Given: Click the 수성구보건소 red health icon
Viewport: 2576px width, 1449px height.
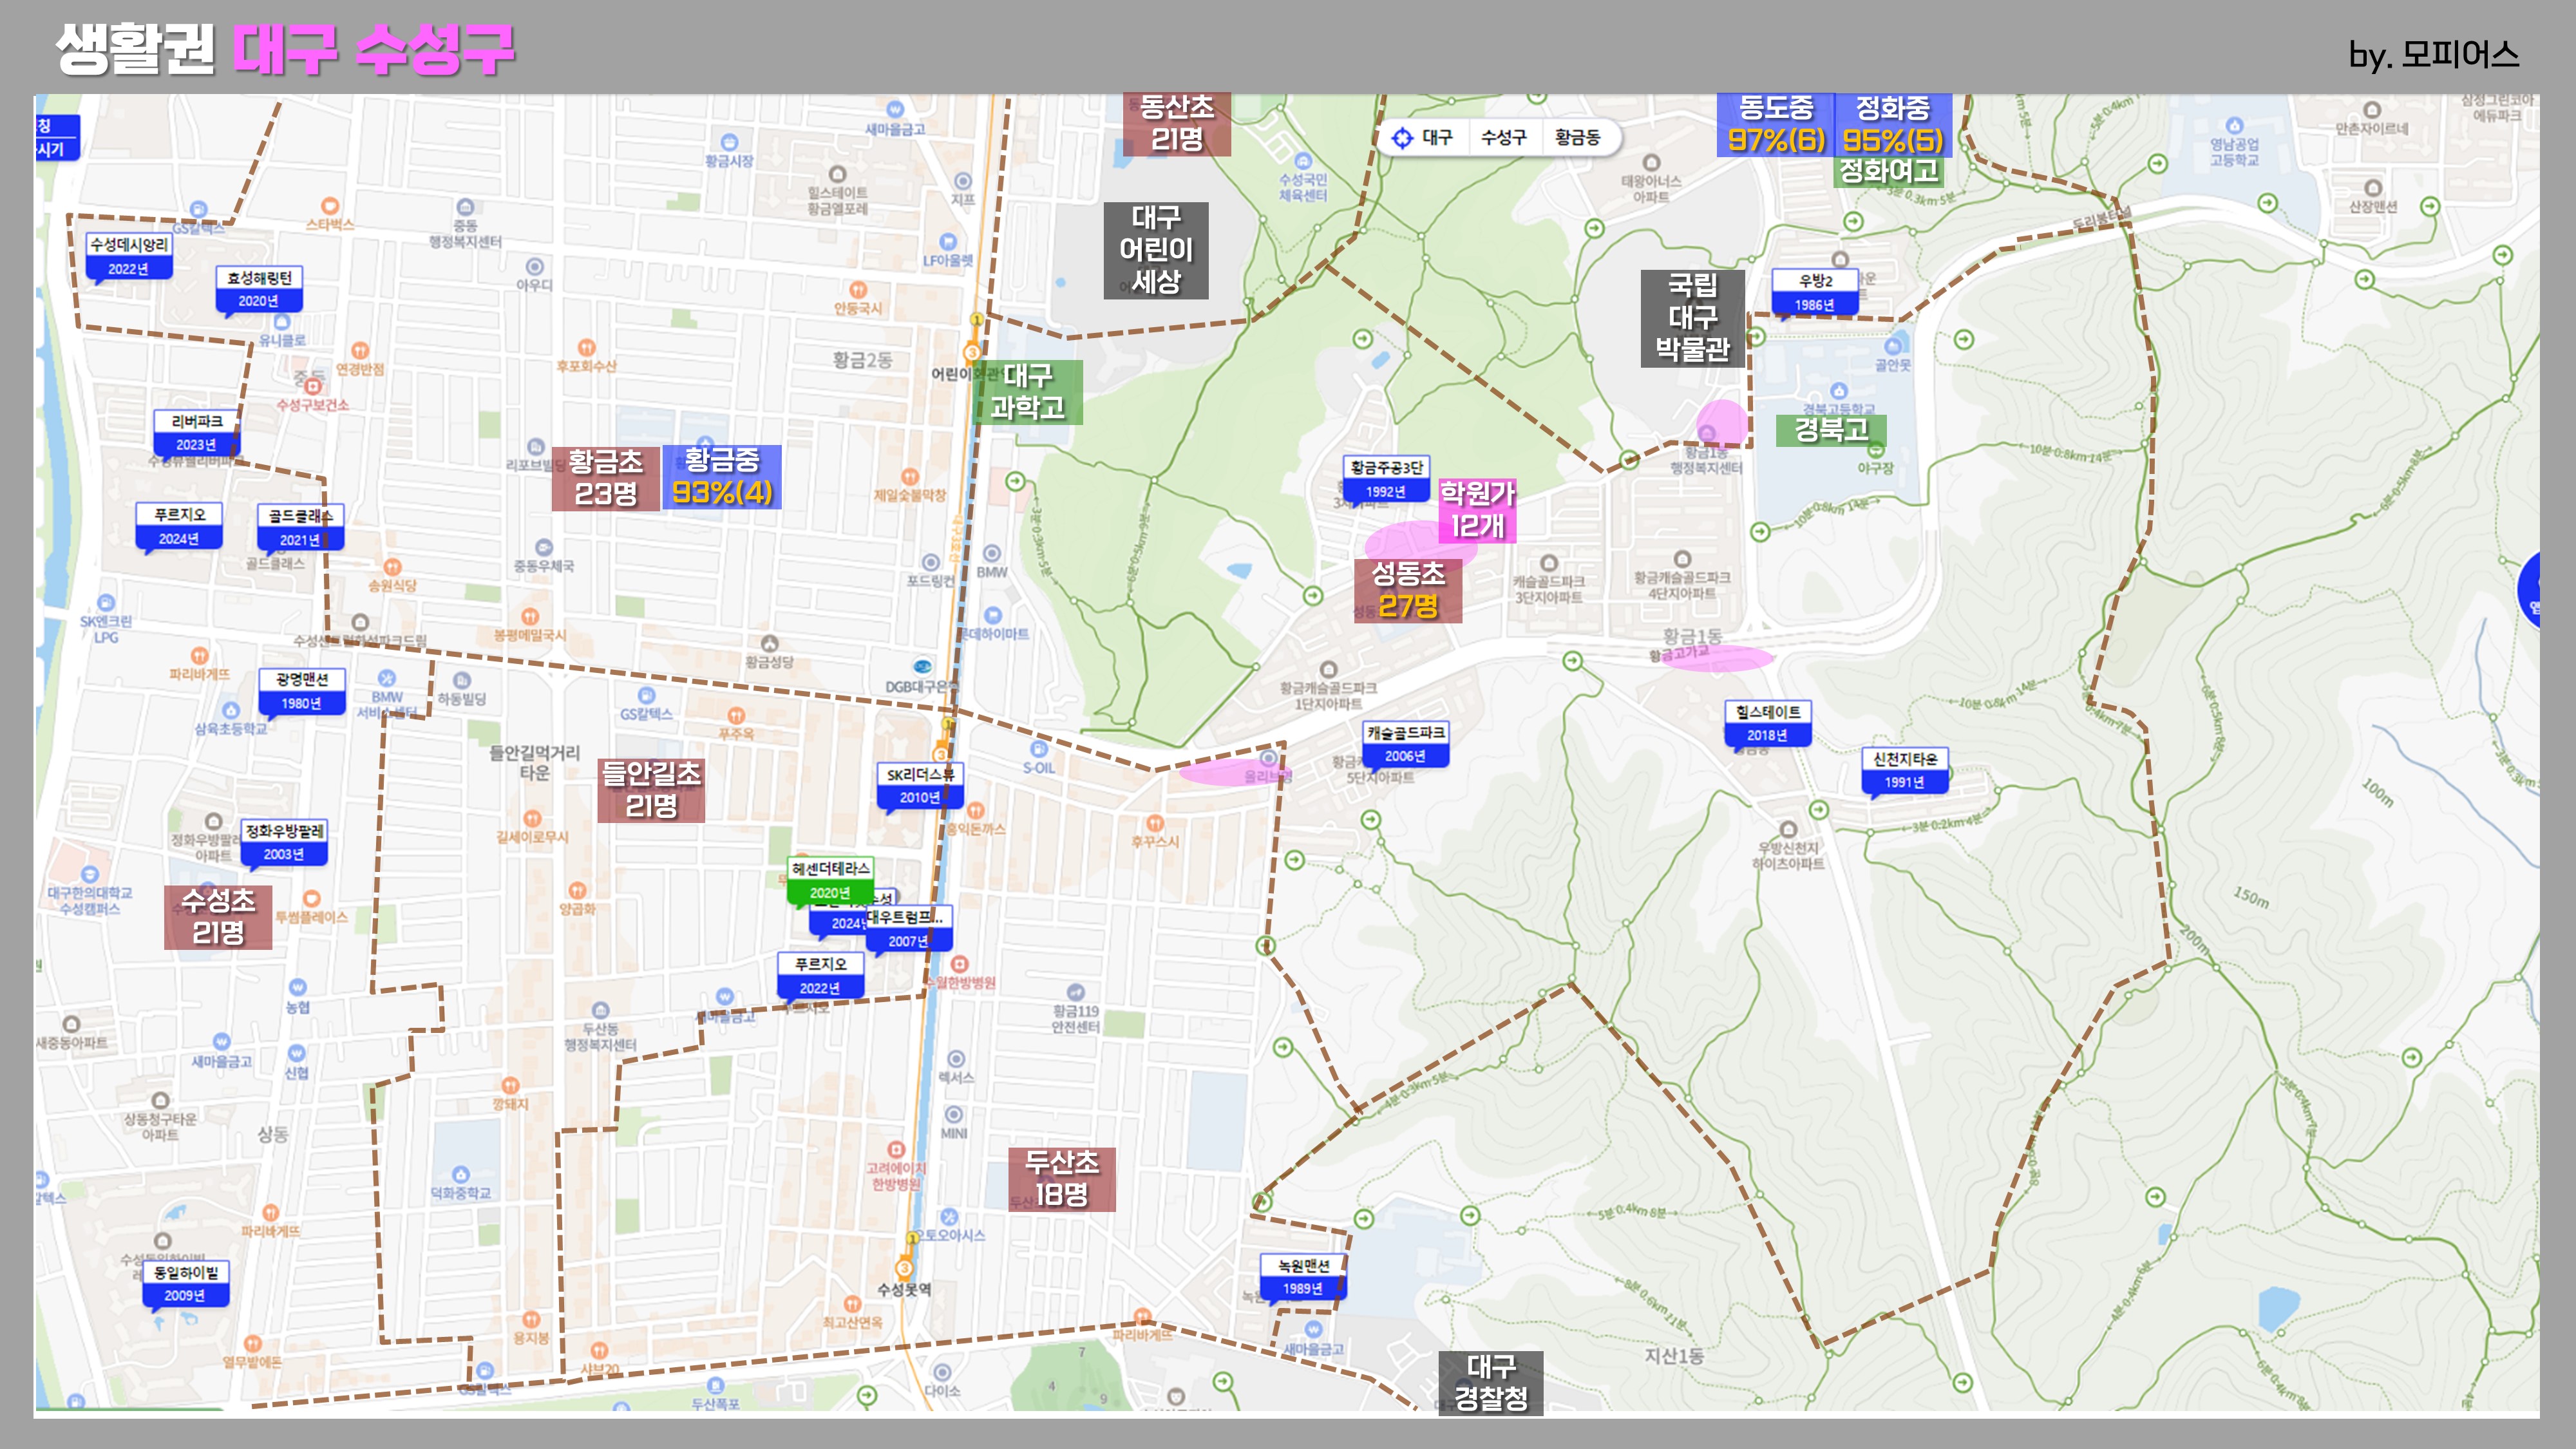Looking at the screenshot, I should (x=313, y=386).
